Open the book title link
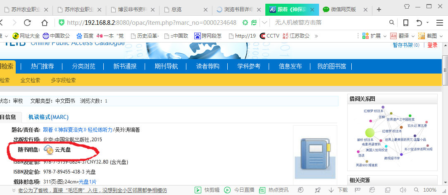This screenshot has width=448, height=195. pos(77,130)
